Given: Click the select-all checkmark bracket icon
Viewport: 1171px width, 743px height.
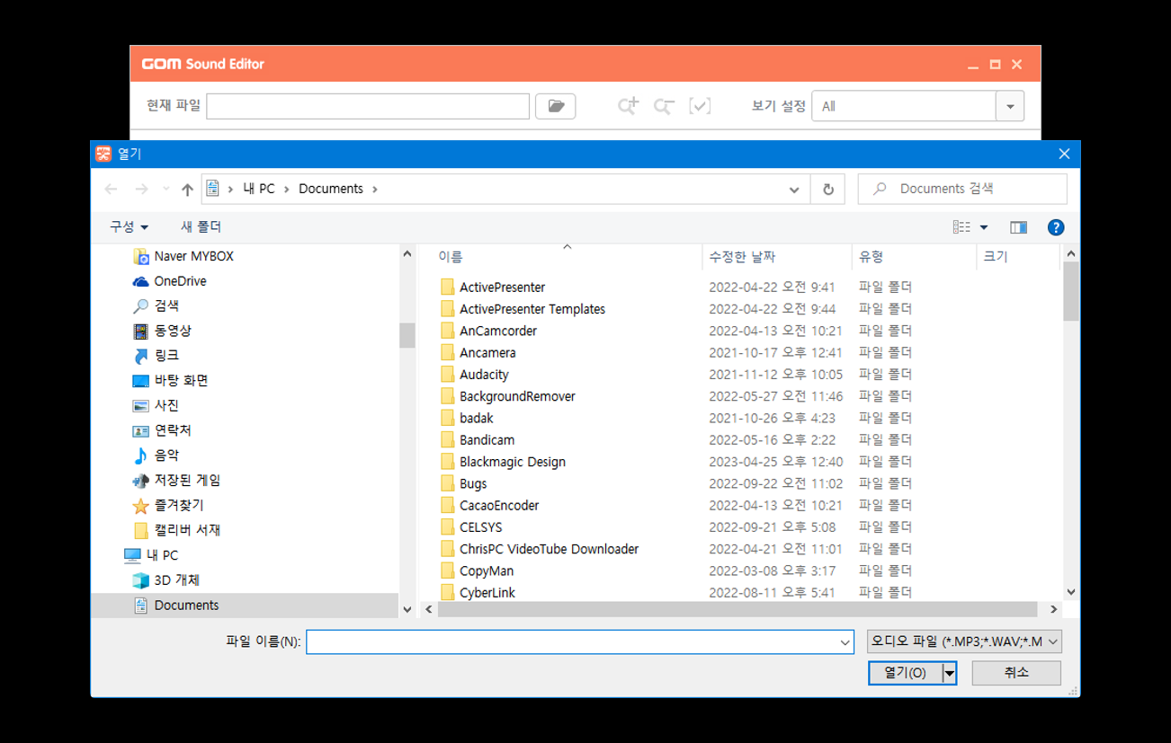Looking at the screenshot, I should (700, 106).
